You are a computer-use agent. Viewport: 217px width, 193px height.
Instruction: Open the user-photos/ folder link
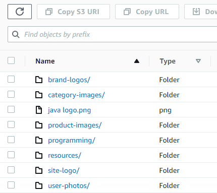69,185
